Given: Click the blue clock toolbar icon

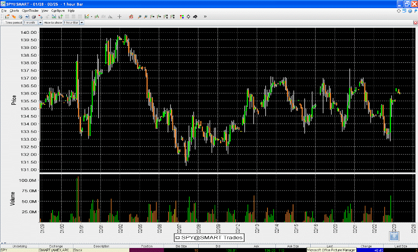Looking at the screenshot, I should (20, 17).
